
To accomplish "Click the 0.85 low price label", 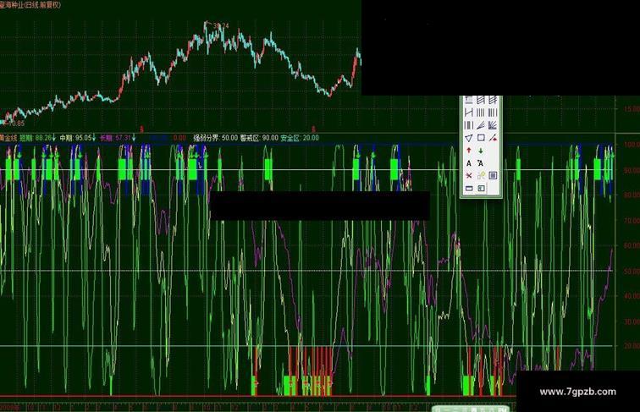I will 18,124.
